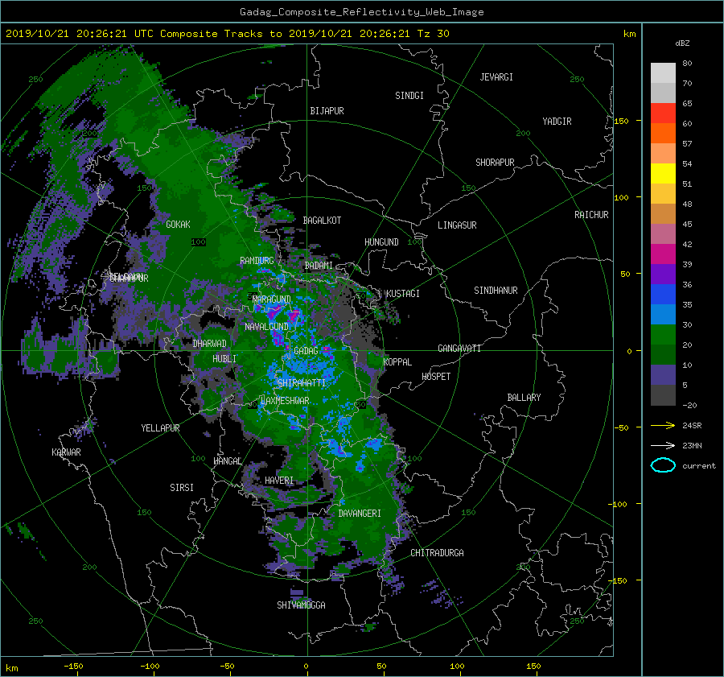The image size is (724, 677).
Task: Click the RAMDURG city label
Action: (257, 261)
